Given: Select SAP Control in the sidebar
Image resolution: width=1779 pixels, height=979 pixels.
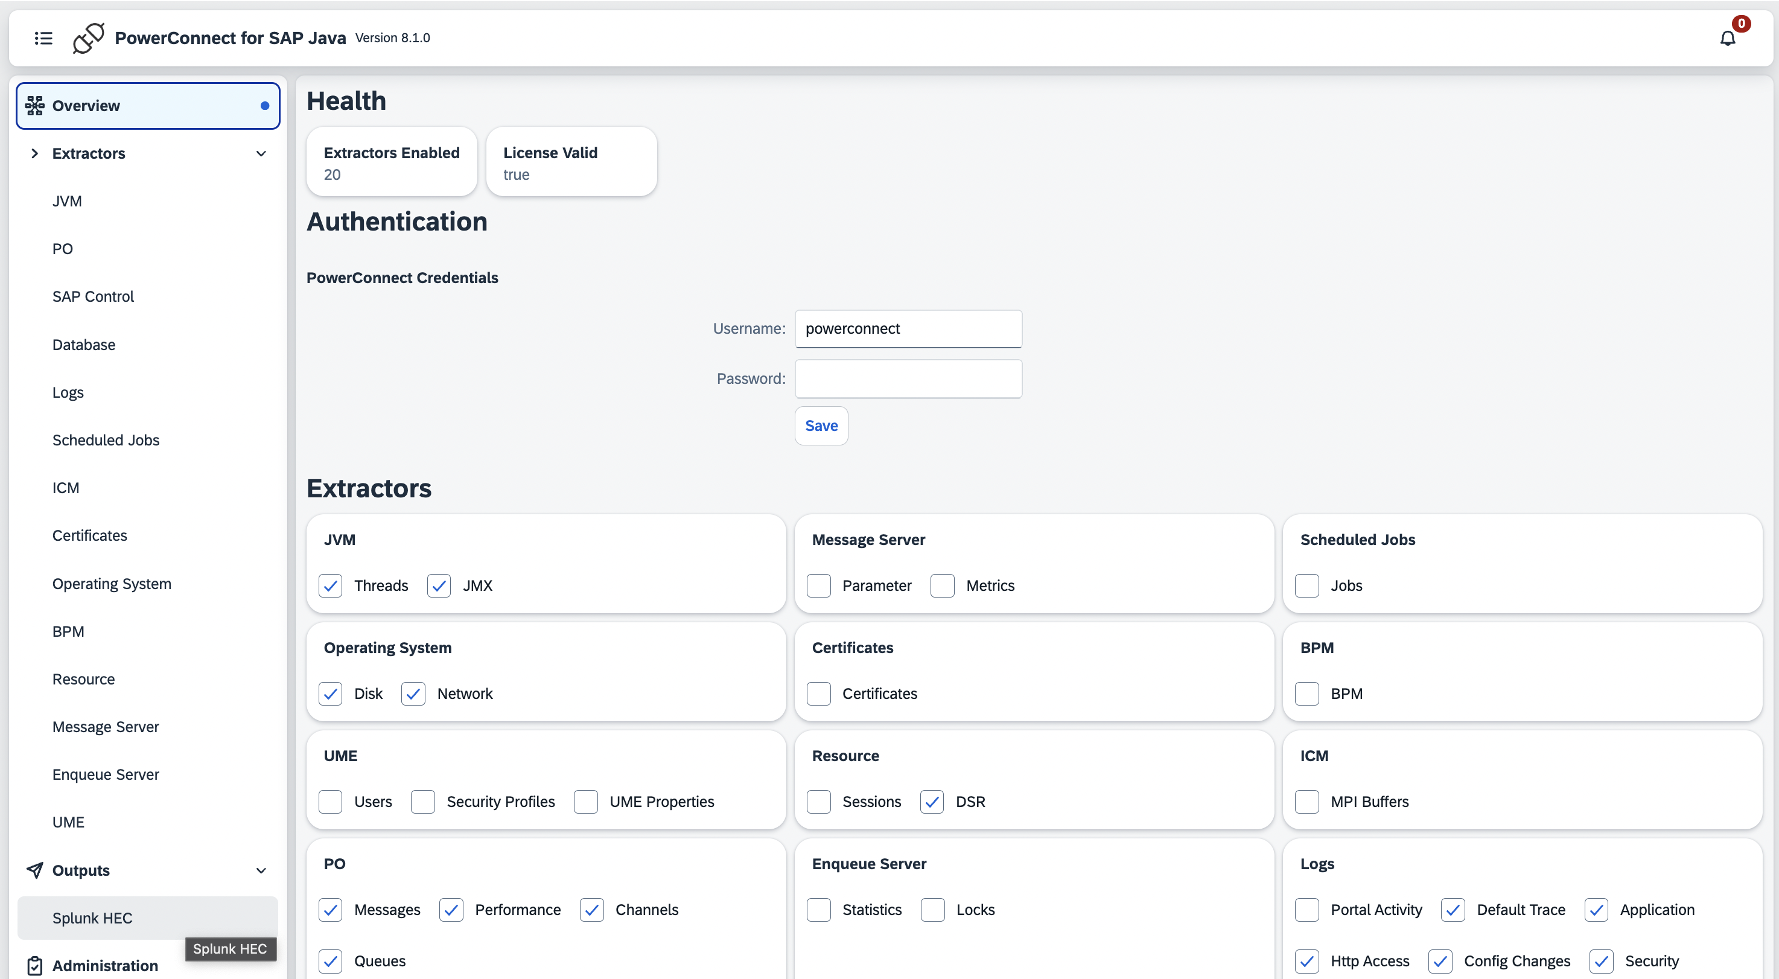Looking at the screenshot, I should pyautogui.click(x=92, y=296).
